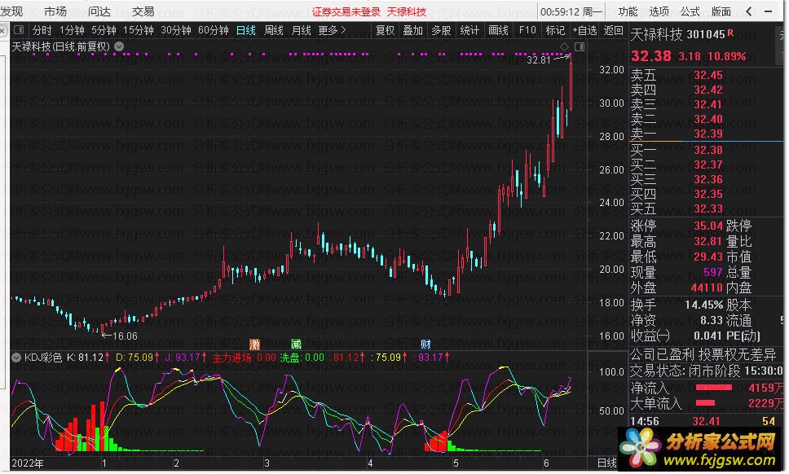The width and height of the screenshot is (789, 474).
Task: Click the 卖五 price 32.45
Action: pyautogui.click(x=708, y=76)
